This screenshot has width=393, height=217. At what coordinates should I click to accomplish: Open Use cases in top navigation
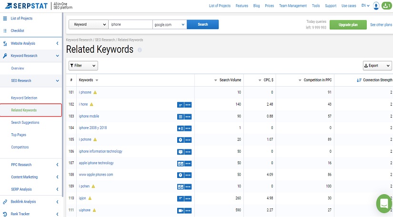(349, 6)
